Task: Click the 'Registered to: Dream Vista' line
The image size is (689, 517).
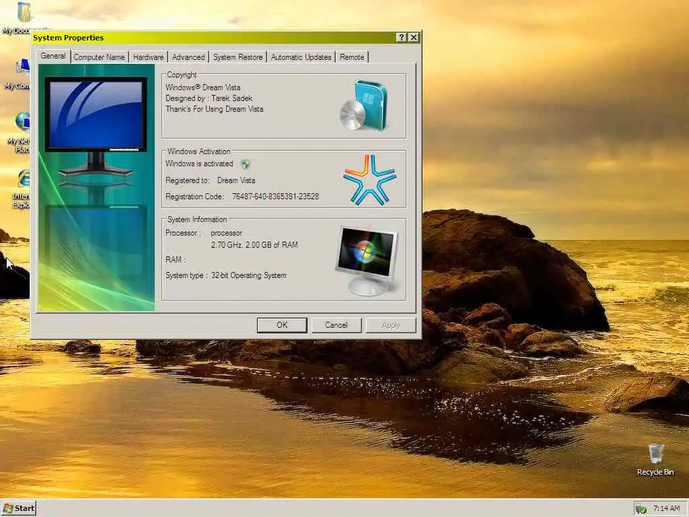Action: coord(211,180)
